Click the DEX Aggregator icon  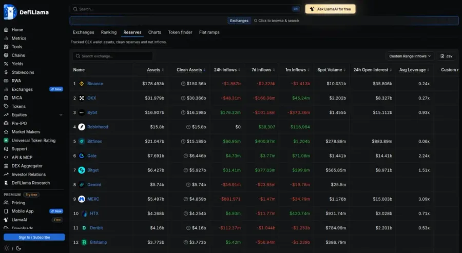(x=6, y=166)
